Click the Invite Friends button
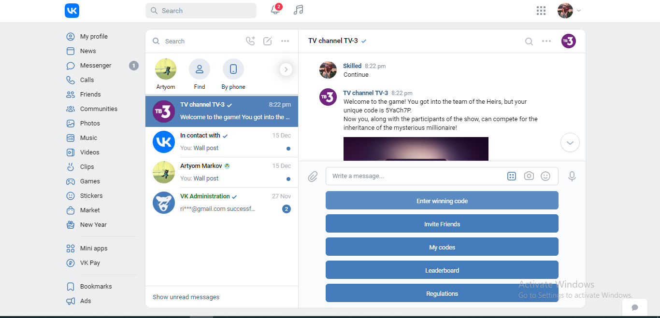The width and height of the screenshot is (660, 318). [x=442, y=223]
